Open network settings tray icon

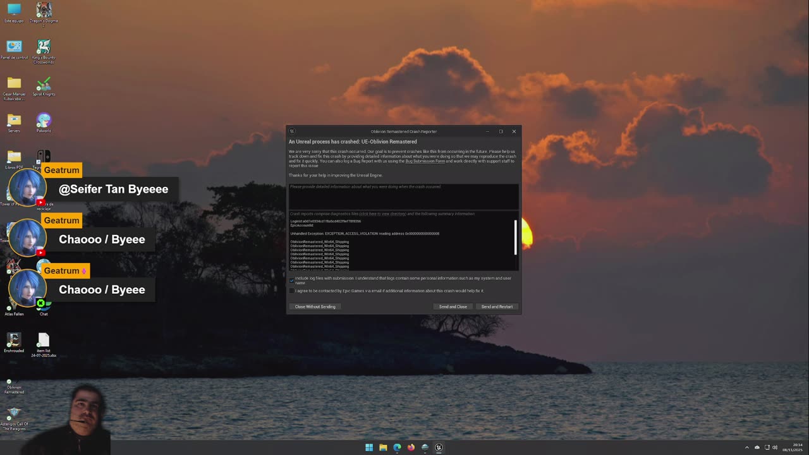point(767,447)
